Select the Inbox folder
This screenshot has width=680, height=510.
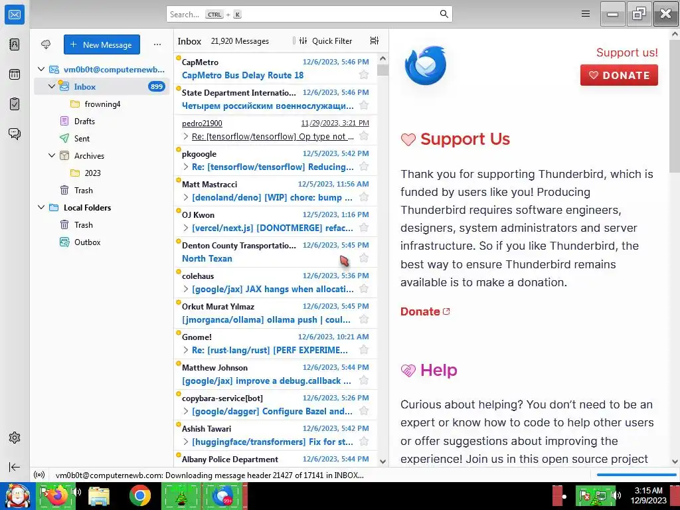tap(102, 87)
